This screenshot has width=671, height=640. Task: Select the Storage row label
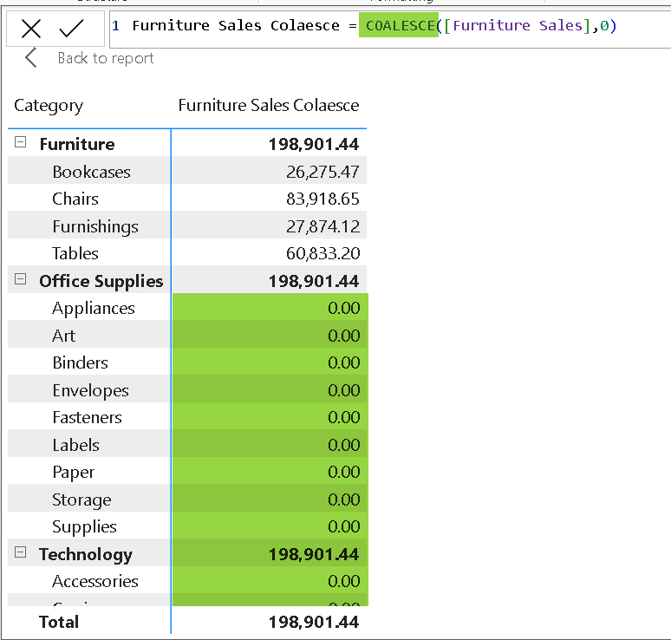(x=81, y=500)
